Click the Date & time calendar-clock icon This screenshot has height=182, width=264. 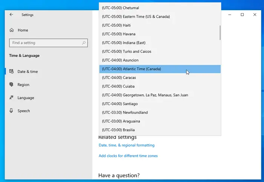pyautogui.click(x=11, y=71)
